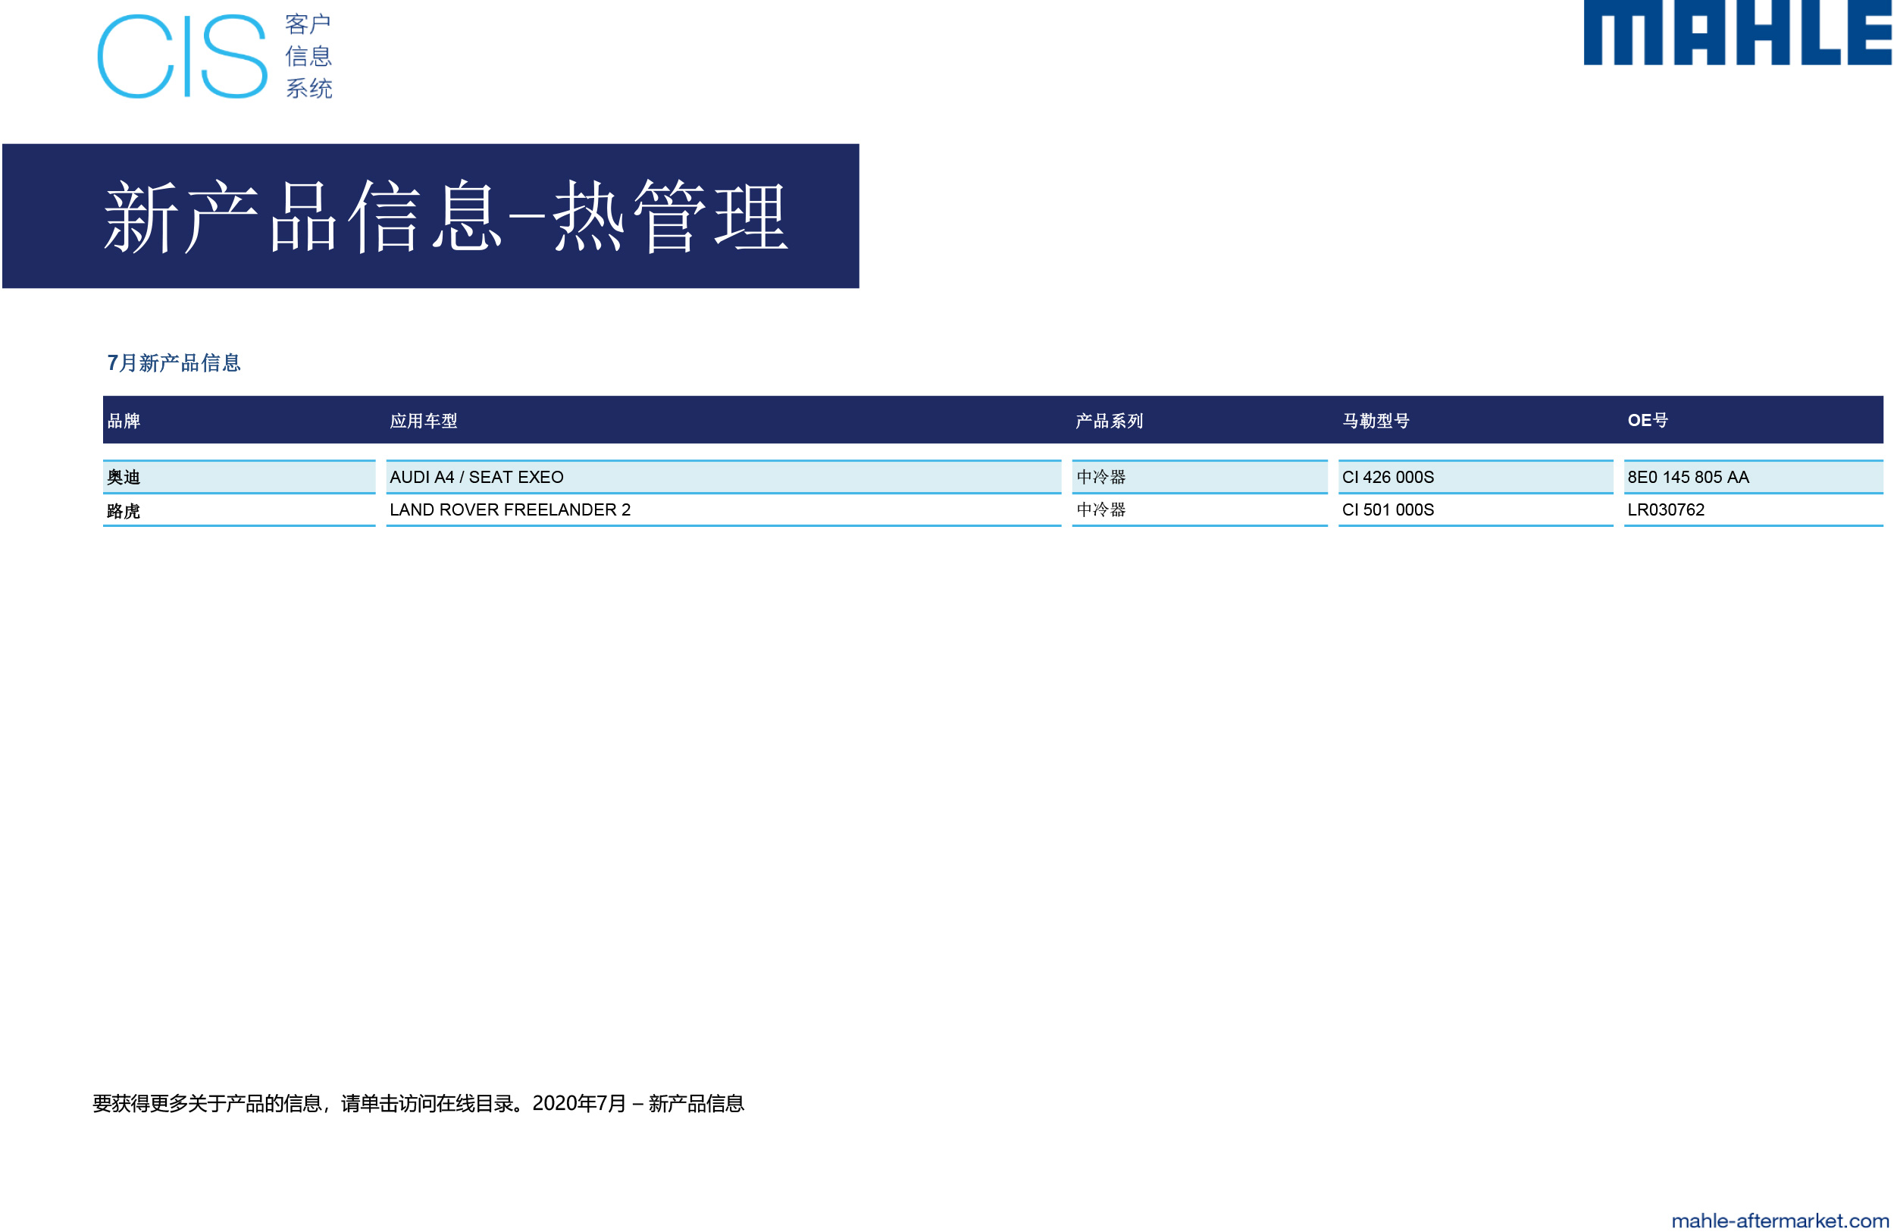Click the OE号 column header
This screenshot has height=1232, width=1894.
1648,420
